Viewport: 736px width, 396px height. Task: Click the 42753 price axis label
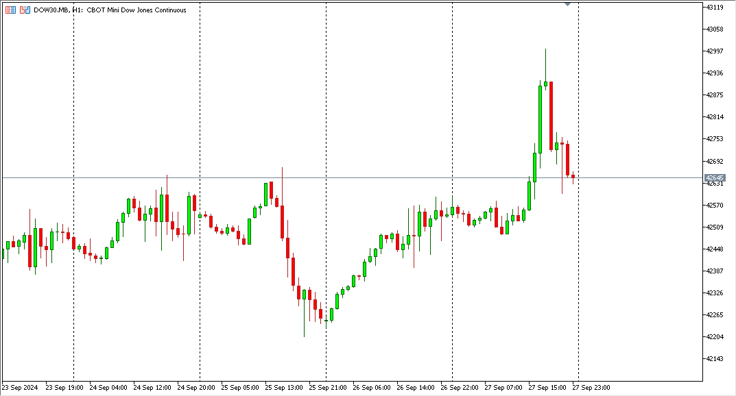tap(715, 139)
